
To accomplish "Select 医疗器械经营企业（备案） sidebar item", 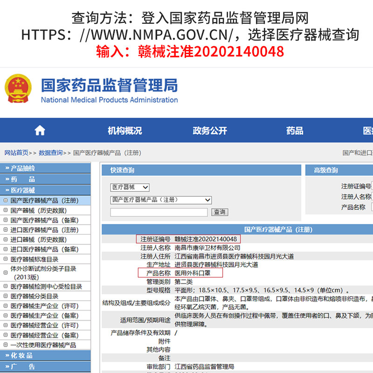I will tap(44, 335).
